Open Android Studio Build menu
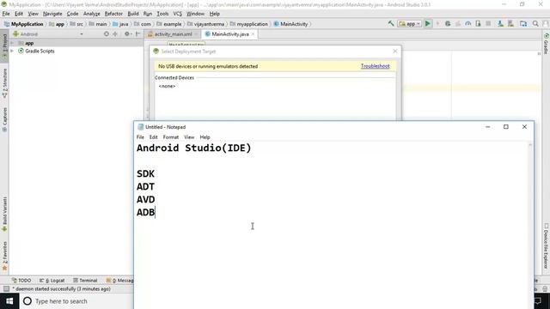This screenshot has height=309, width=550. 133,14
